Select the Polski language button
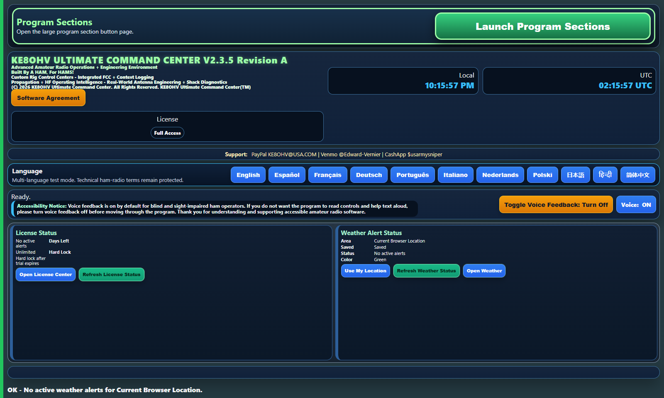Screen dimensions: 664x398 click(x=542, y=175)
